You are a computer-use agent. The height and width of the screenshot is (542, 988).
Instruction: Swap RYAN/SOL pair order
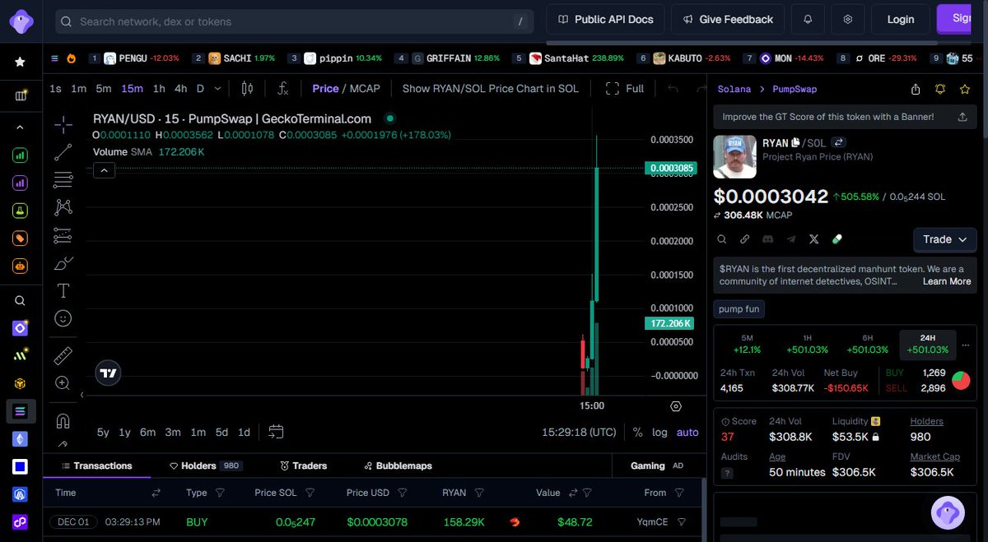[838, 143]
